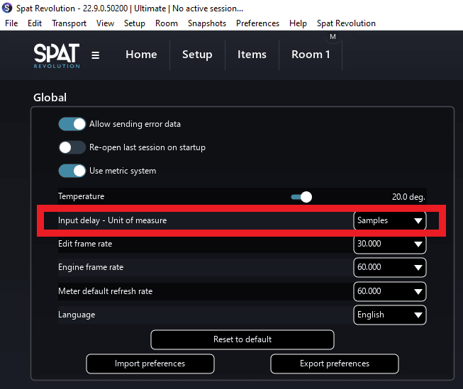The width and height of the screenshot is (463, 389).
Task: Click the Spat Revolution logo
Action: pyautogui.click(x=57, y=56)
